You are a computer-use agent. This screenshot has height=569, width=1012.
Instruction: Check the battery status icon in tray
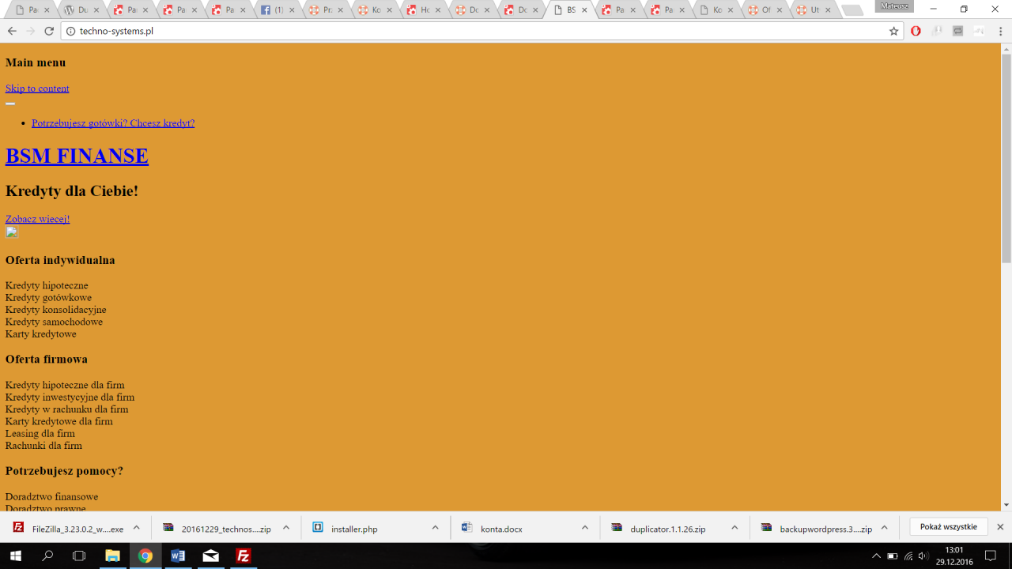click(892, 556)
